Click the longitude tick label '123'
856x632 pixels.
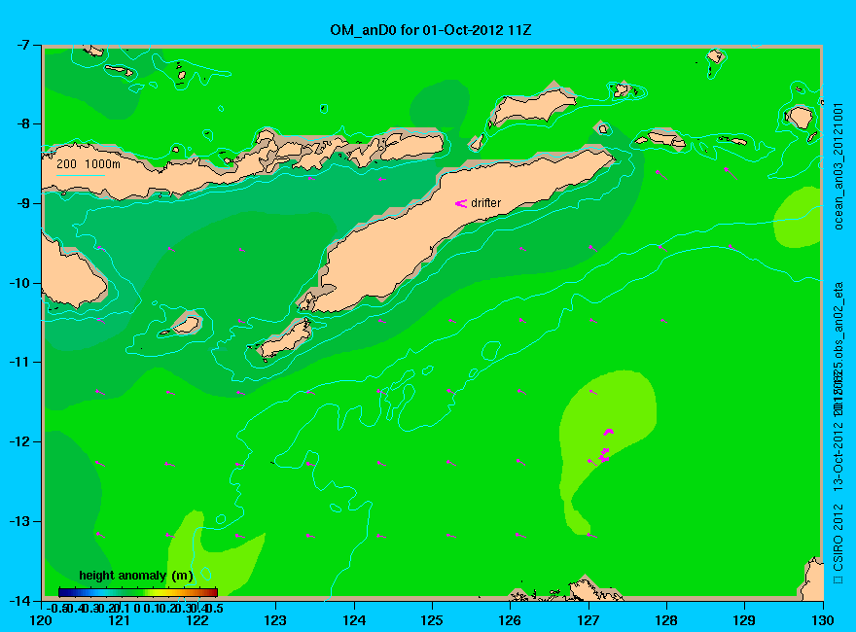click(x=275, y=620)
